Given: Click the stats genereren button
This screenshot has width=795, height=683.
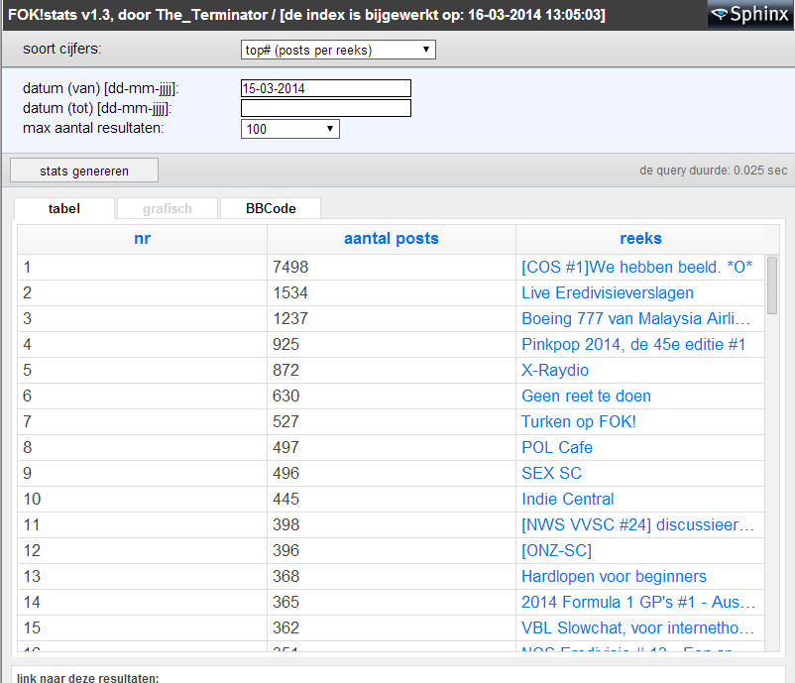Looking at the screenshot, I should (x=84, y=171).
